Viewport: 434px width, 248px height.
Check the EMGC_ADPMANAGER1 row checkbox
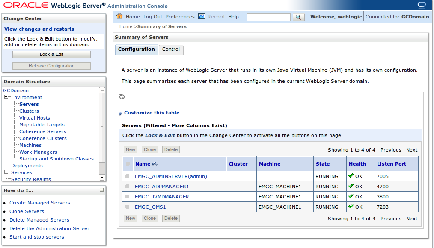(127, 186)
